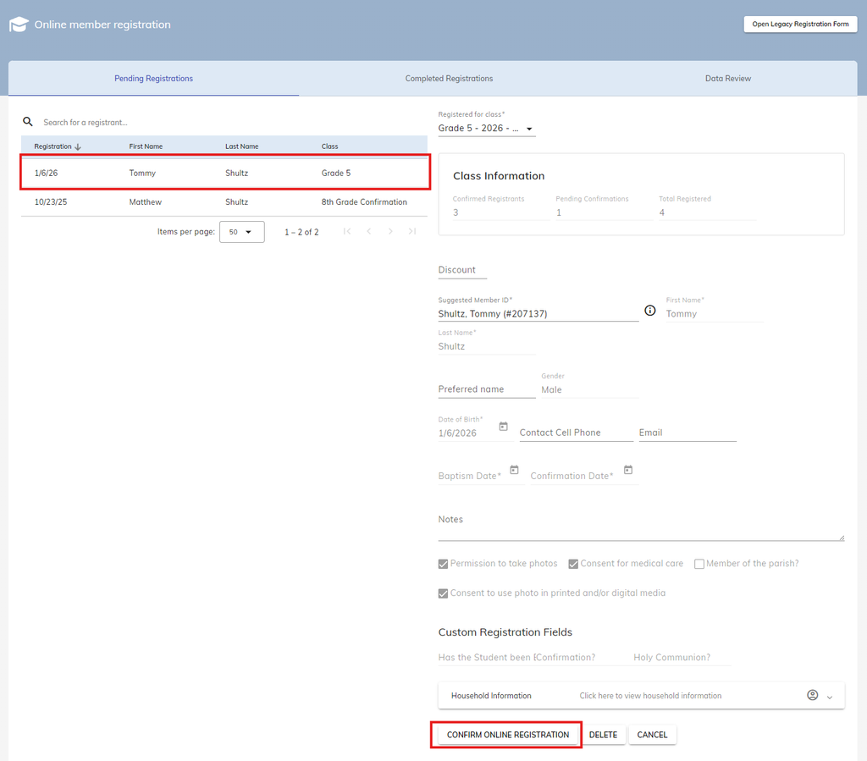Switch to Completed Registrations tab
Image resolution: width=867 pixels, height=761 pixels.
449,79
